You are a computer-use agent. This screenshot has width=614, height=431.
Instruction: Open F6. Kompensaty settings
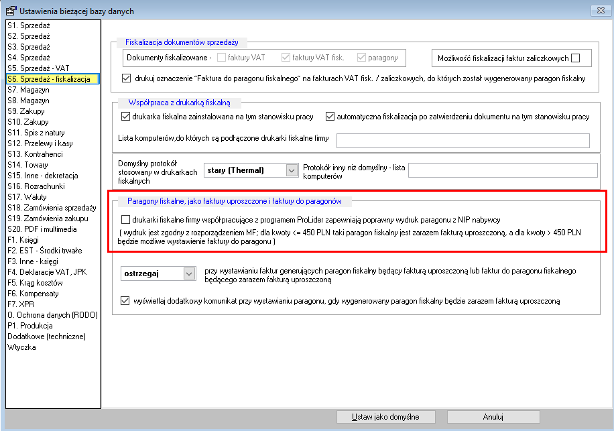click(x=53, y=293)
